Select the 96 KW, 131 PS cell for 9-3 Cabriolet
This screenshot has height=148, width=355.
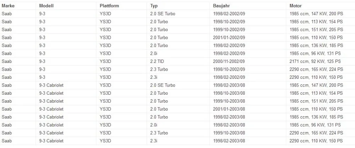coord(315,125)
